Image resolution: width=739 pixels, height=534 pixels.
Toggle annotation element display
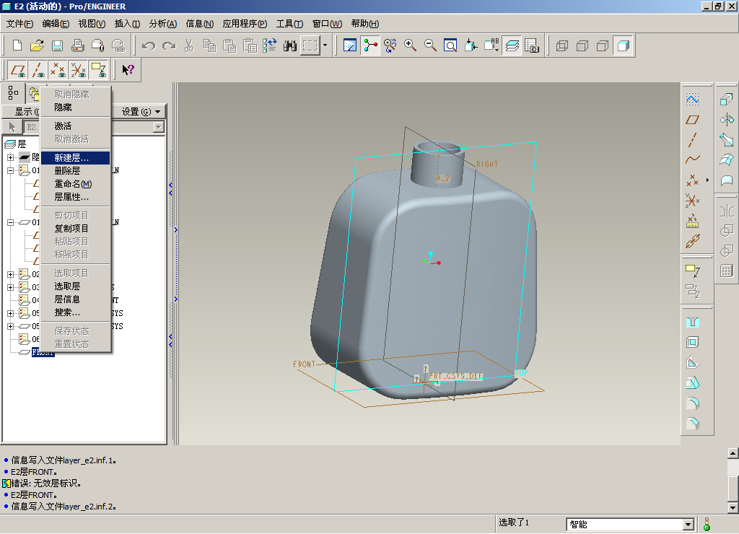point(98,70)
